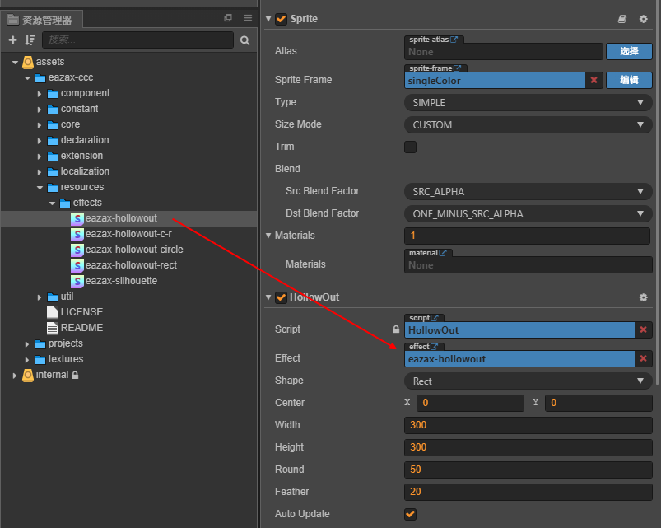Open Sprite component help book icon

(622, 19)
